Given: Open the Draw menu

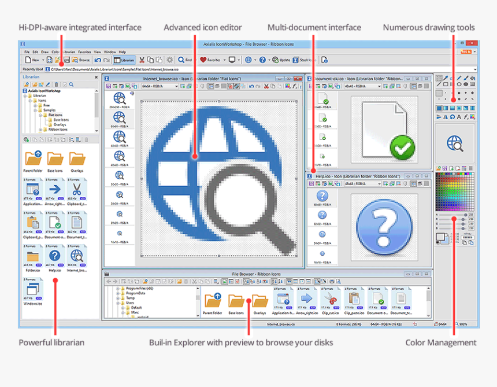Looking at the screenshot, I should pyautogui.click(x=44, y=52).
